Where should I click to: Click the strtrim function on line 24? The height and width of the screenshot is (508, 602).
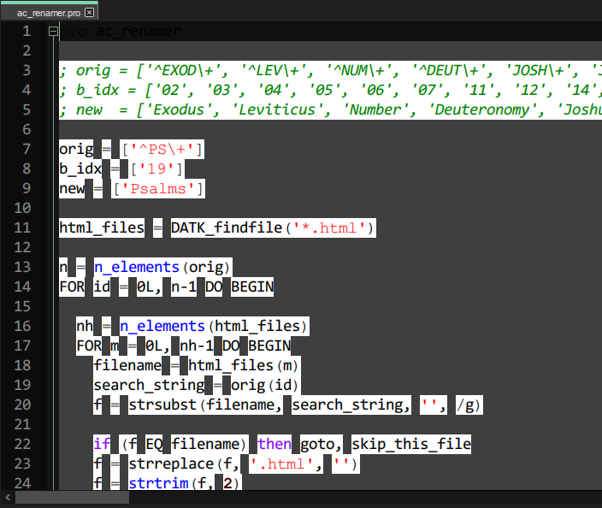[x=158, y=483]
